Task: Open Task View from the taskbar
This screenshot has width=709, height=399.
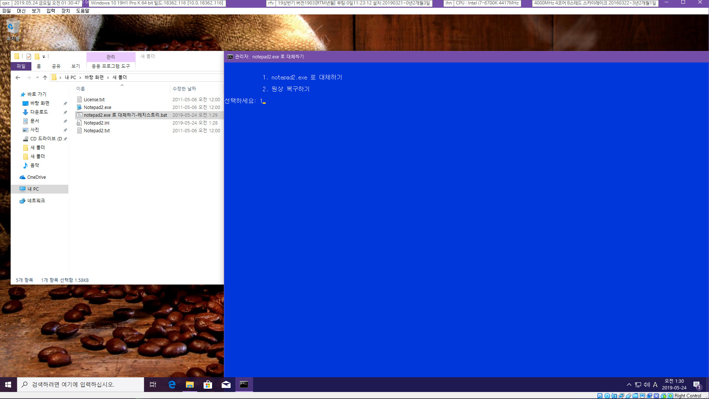Action: coord(153,385)
